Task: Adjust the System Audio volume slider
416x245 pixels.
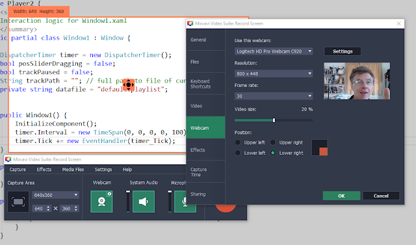Action: (x=128, y=201)
